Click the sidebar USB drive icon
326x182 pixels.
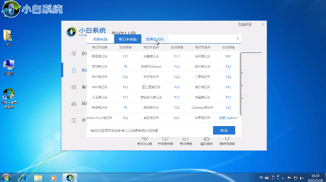74,70
